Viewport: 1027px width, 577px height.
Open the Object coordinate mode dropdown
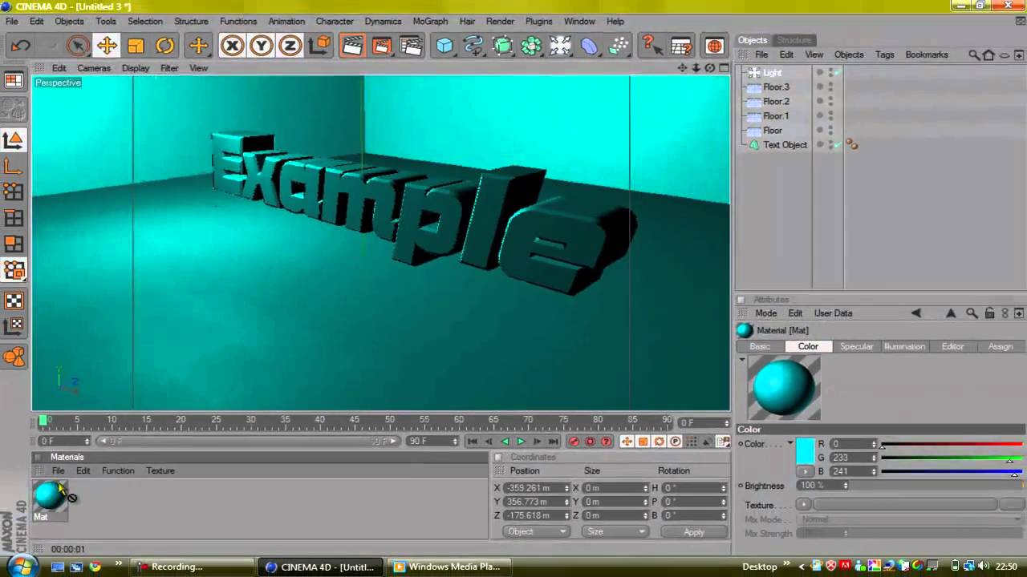pyautogui.click(x=536, y=531)
